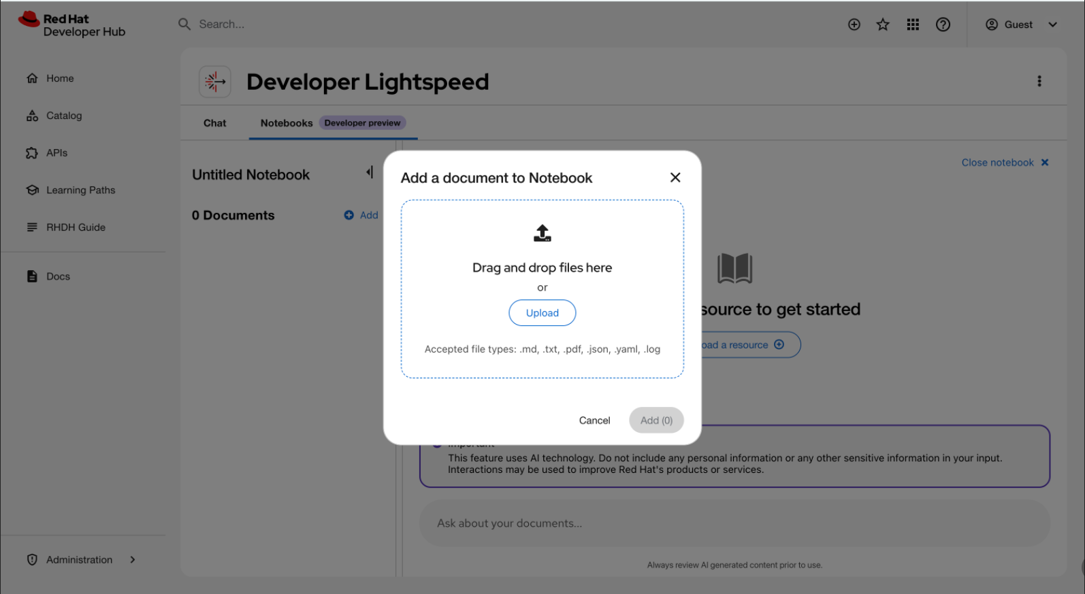The image size is (1085, 594).
Task: Click the Guest profile avatar icon
Action: (992, 24)
